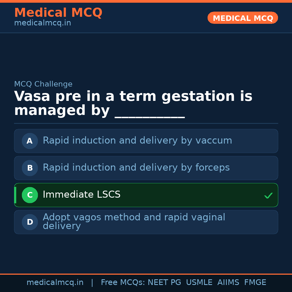Click the USMLE footer item
Image resolution: width=292 pixels, height=292 pixels.
(x=199, y=283)
